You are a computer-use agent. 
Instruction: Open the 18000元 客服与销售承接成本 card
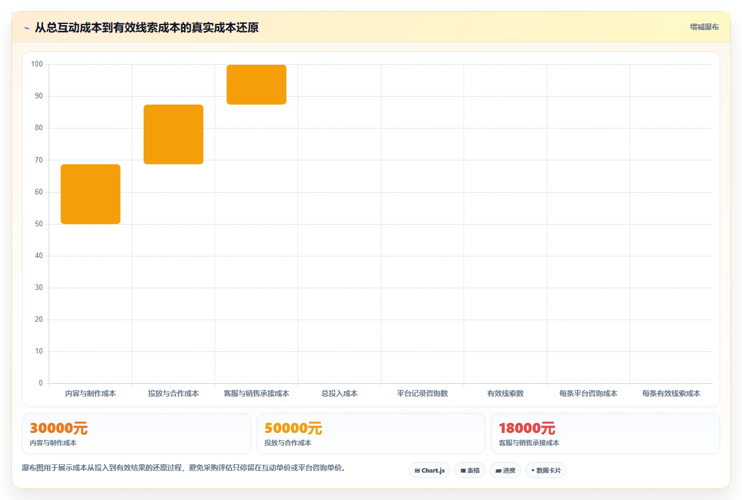(x=606, y=434)
